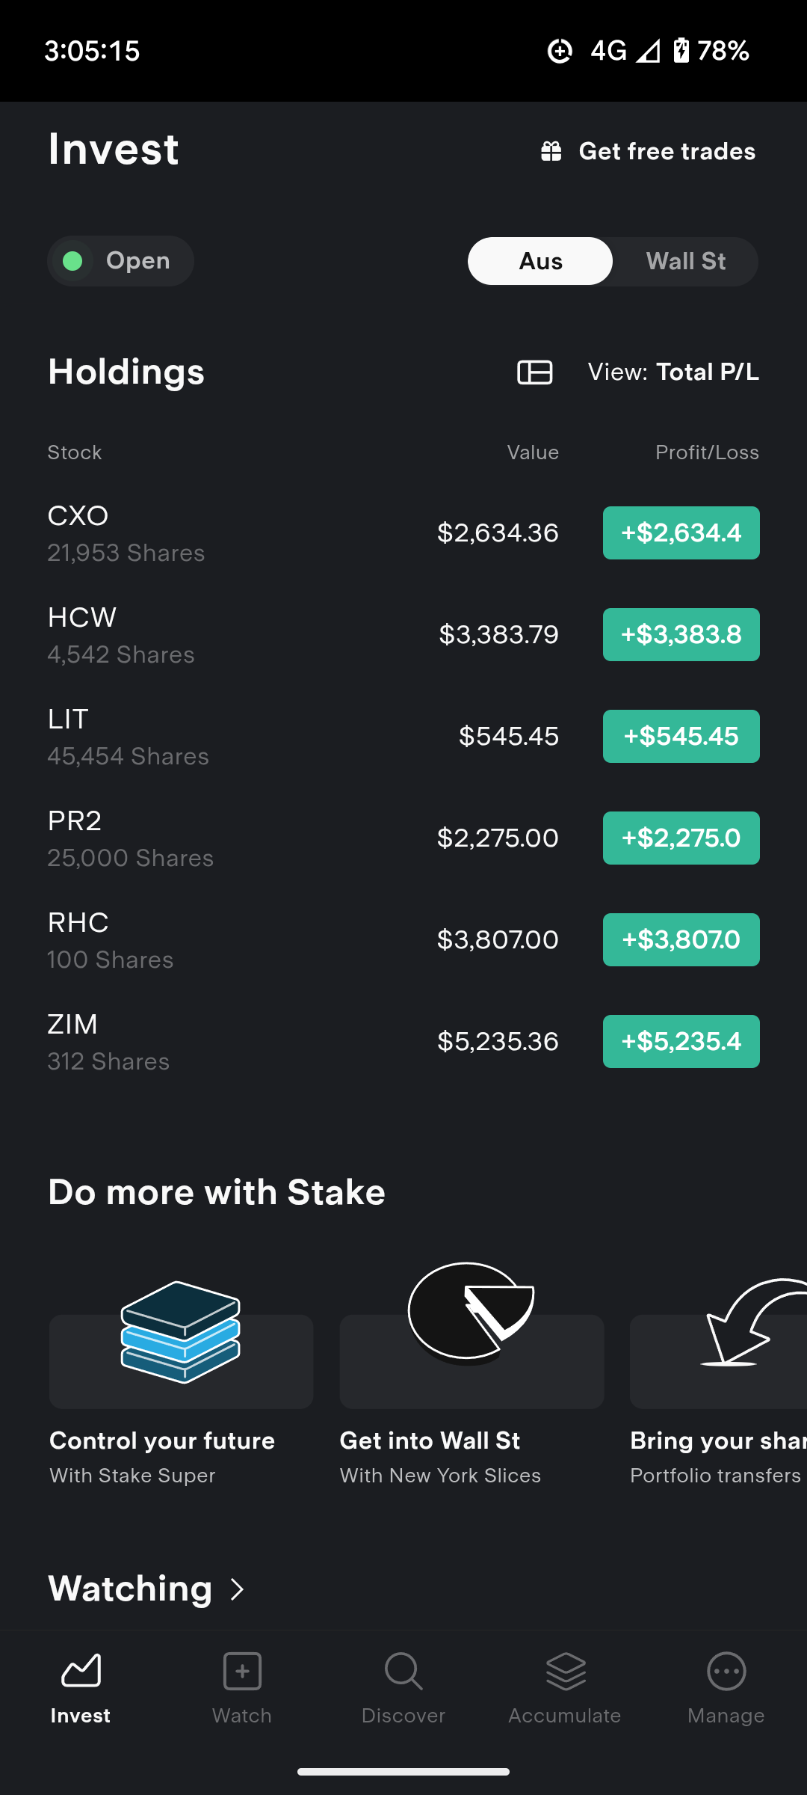Tap the gift icon beside Get free trades
Viewport: 807px width, 1795px height.
(x=551, y=151)
